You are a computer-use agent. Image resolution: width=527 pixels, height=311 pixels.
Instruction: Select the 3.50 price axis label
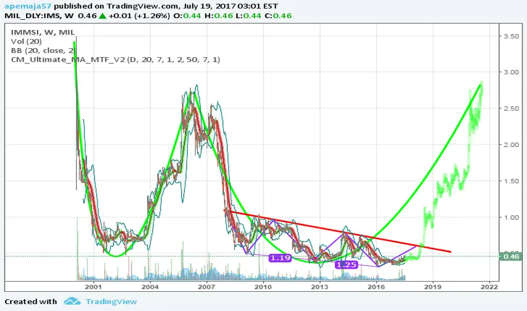click(x=511, y=36)
